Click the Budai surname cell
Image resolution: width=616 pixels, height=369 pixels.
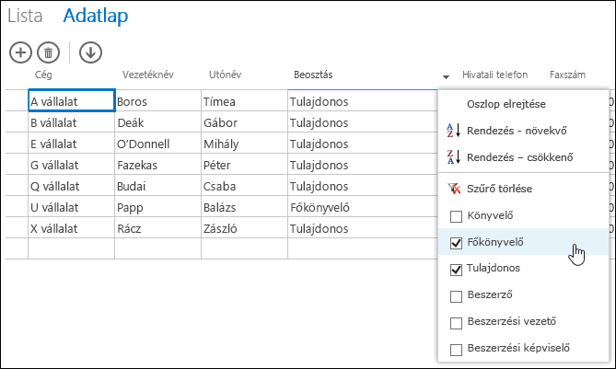point(158,185)
